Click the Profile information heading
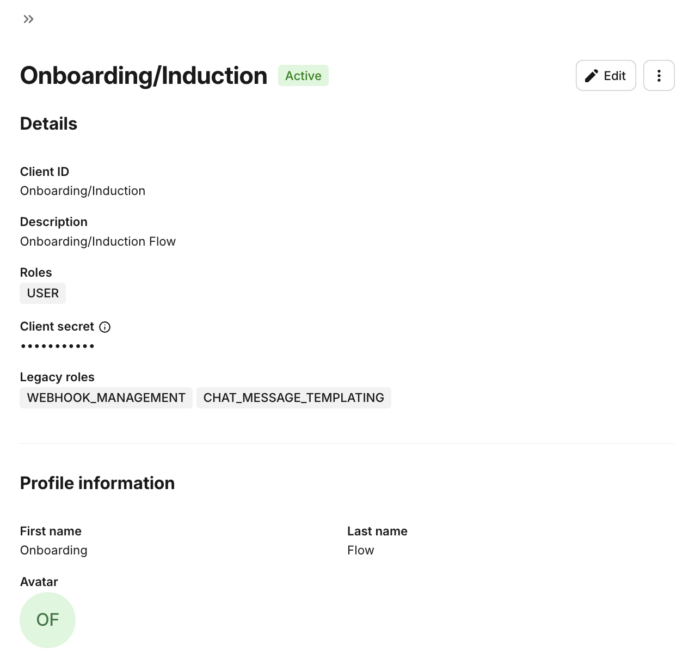The width and height of the screenshot is (689, 671). [x=97, y=483]
